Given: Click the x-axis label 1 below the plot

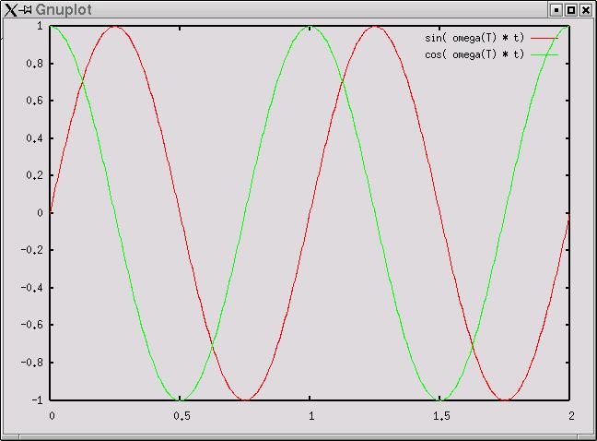Looking at the screenshot, I should pyautogui.click(x=311, y=418).
